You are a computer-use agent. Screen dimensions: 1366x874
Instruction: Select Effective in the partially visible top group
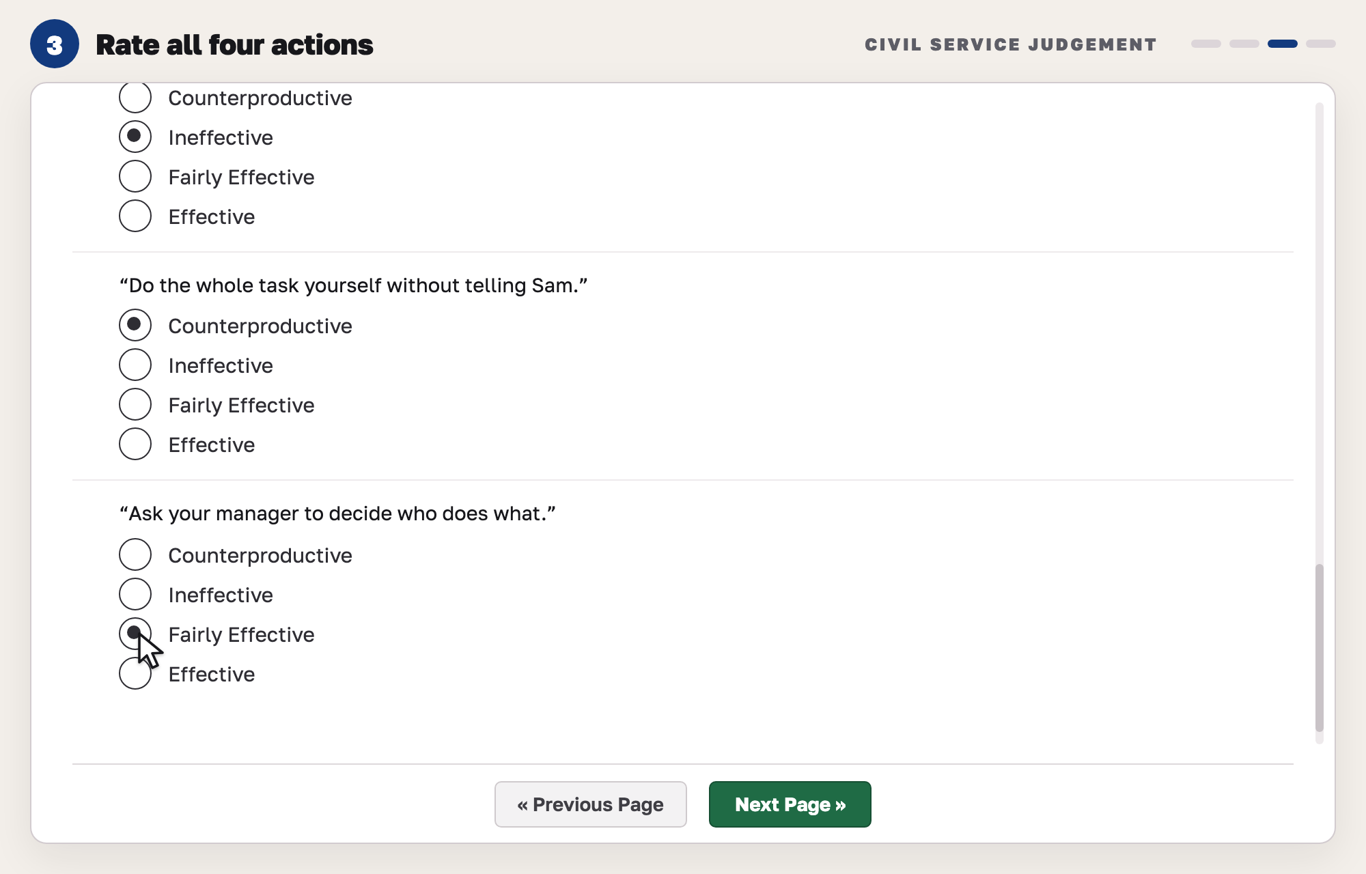(x=135, y=216)
